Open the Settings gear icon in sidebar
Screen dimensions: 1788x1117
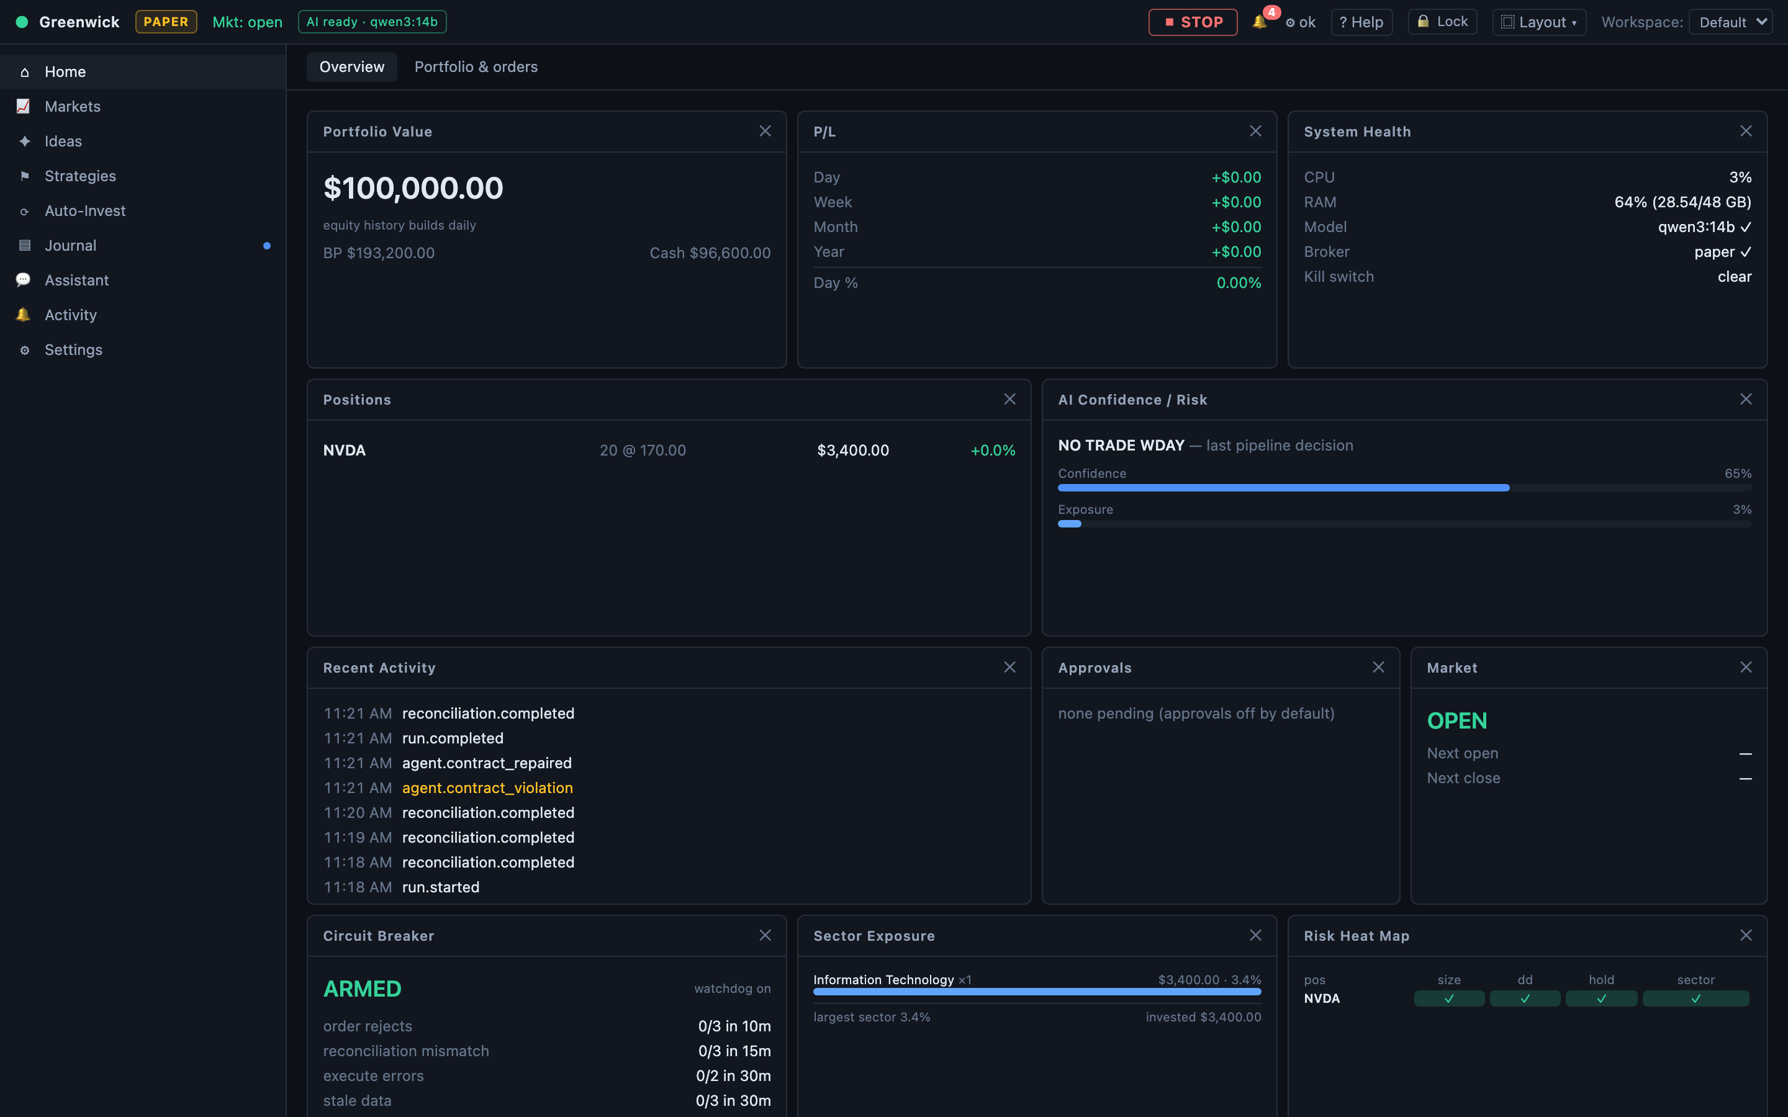pyautogui.click(x=24, y=350)
